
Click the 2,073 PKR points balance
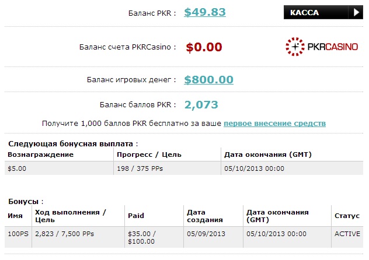click(x=201, y=105)
